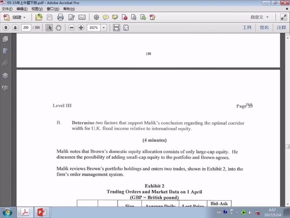Viewport: 290px width, 218px height.
Task: Select the highlight text tool icon
Action: (x=115, y=17)
